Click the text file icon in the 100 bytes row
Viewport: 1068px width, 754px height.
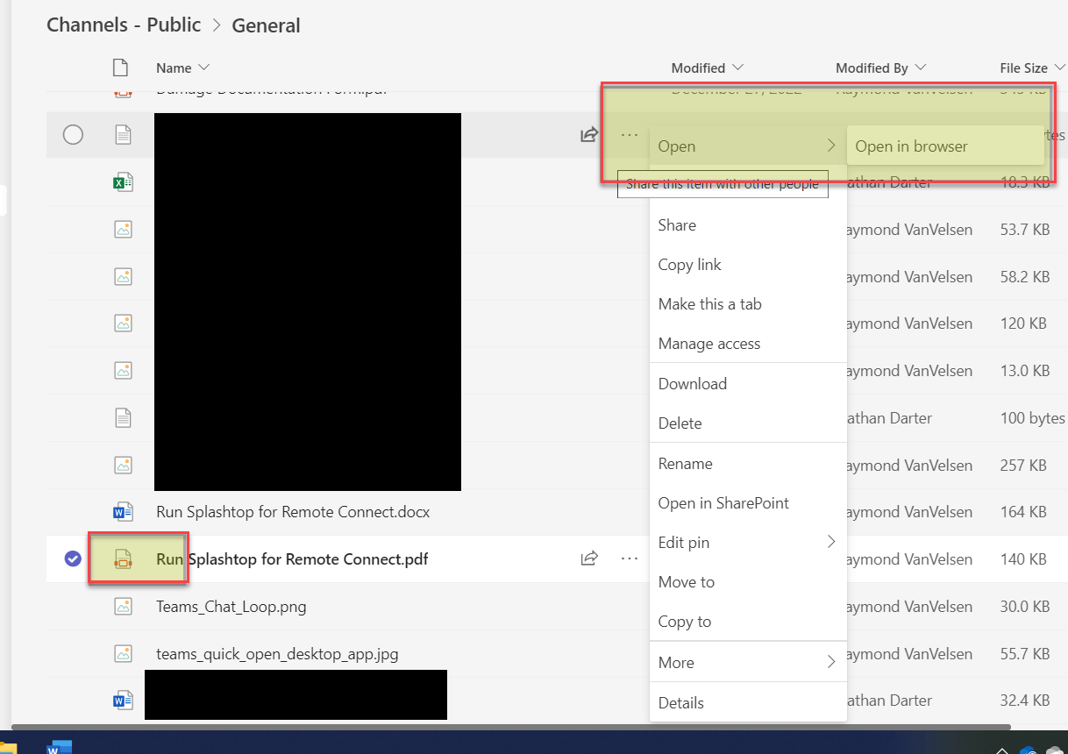[124, 417]
